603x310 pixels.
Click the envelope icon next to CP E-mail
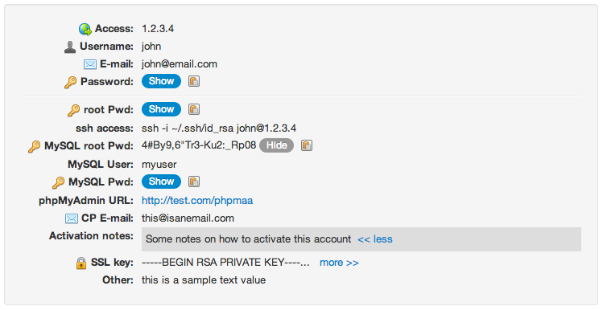point(72,218)
